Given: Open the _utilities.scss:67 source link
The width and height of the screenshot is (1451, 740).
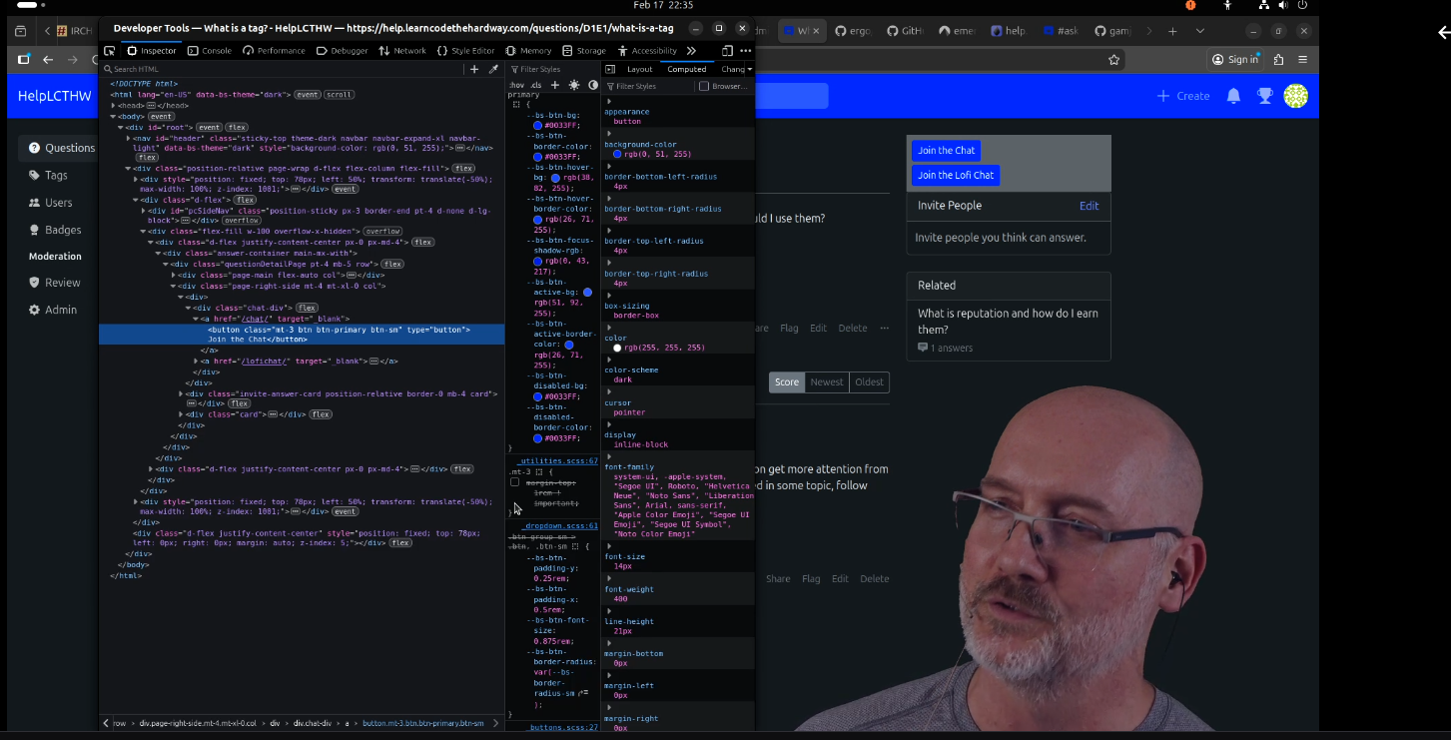Looking at the screenshot, I should pyautogui.click(x=557, y=460).
